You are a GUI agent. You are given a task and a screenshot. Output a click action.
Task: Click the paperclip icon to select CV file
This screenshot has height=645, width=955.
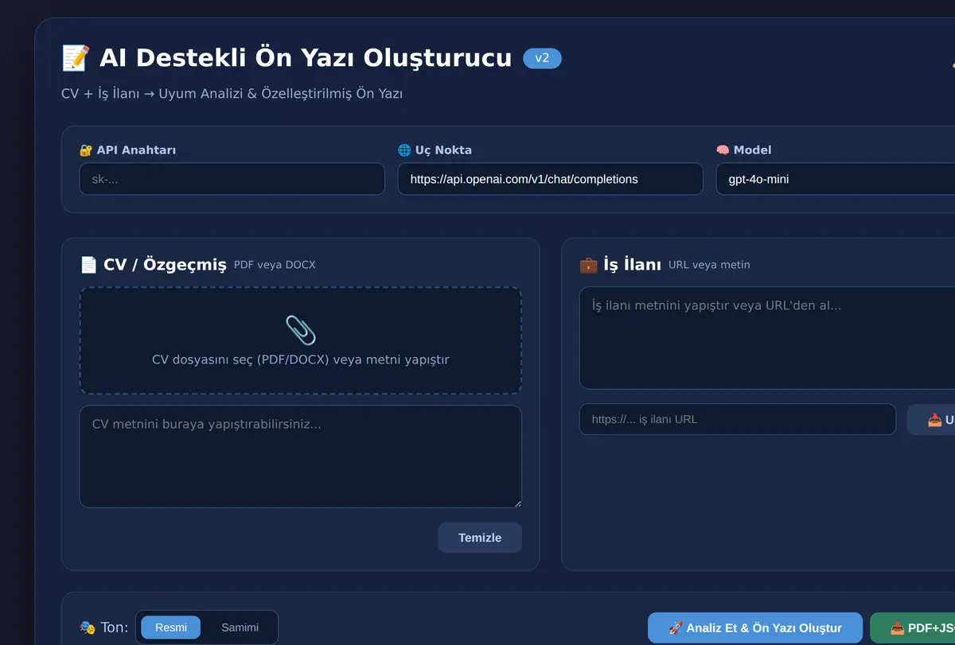click(x=301, y=330)
